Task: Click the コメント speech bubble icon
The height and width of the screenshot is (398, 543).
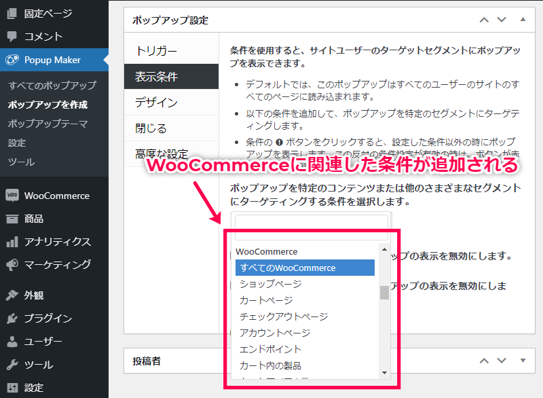Action: click(x=12, y=37)
